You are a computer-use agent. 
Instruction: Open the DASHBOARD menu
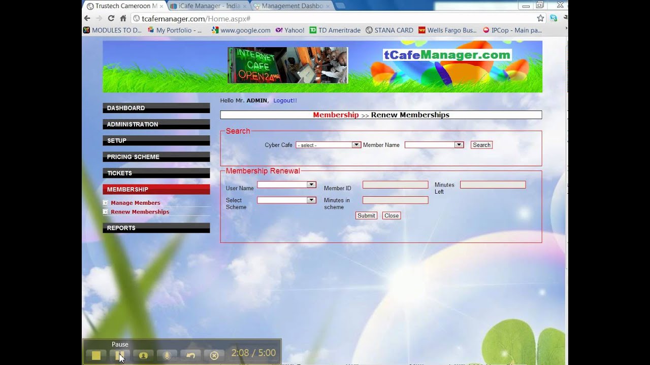[156, 108]
